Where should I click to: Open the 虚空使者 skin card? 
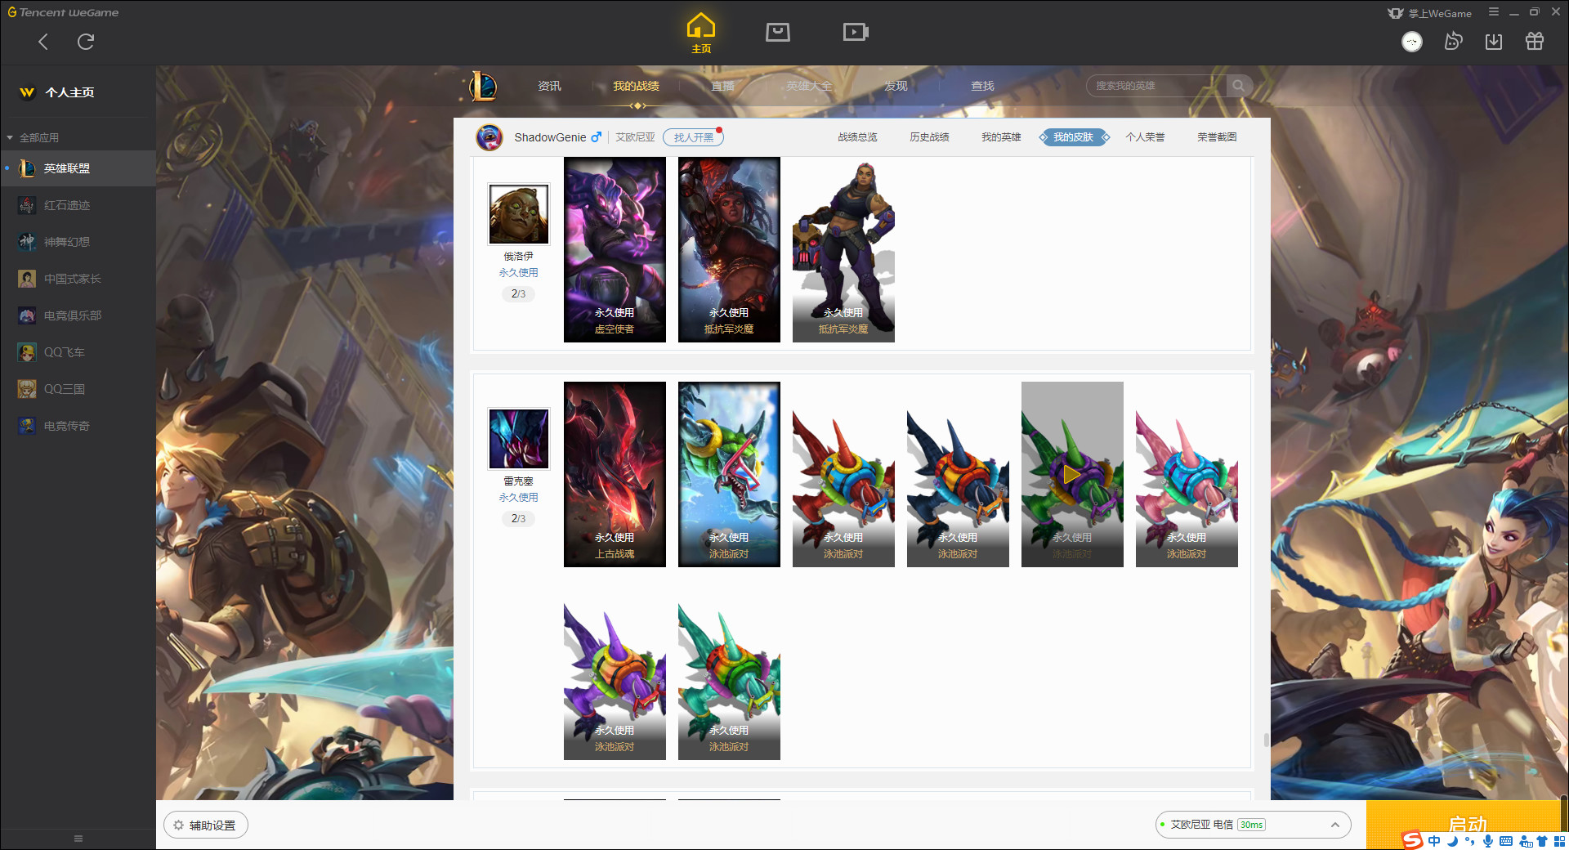coord(615,249)
